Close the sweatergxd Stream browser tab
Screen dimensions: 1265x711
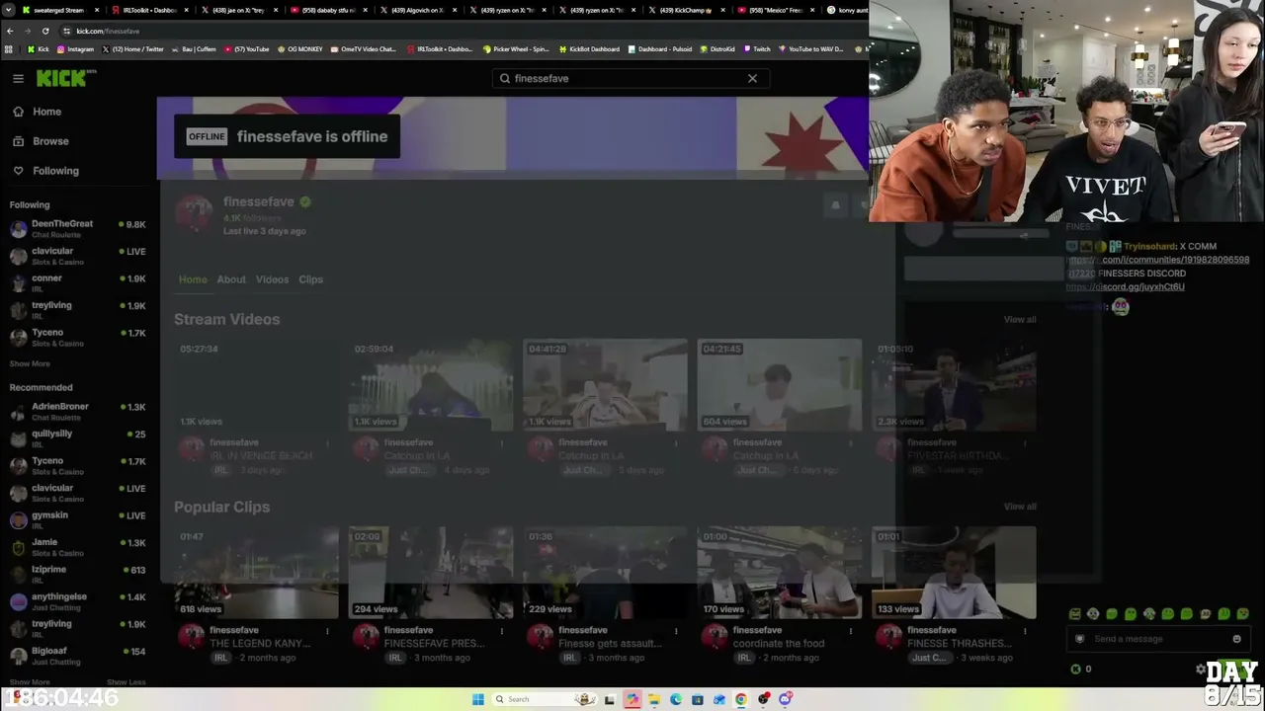[96, 10]
